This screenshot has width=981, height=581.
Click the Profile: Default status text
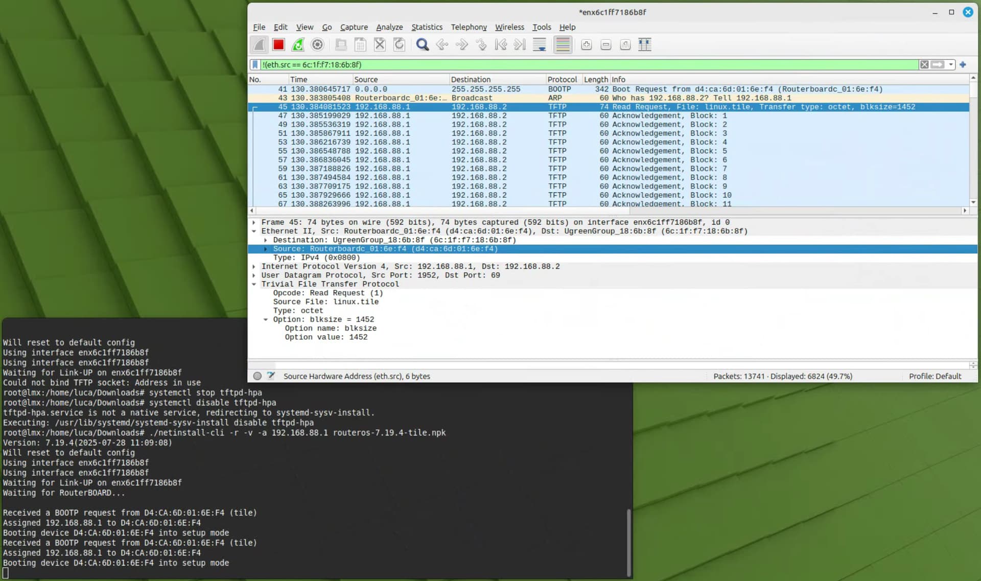coord(935,376)
